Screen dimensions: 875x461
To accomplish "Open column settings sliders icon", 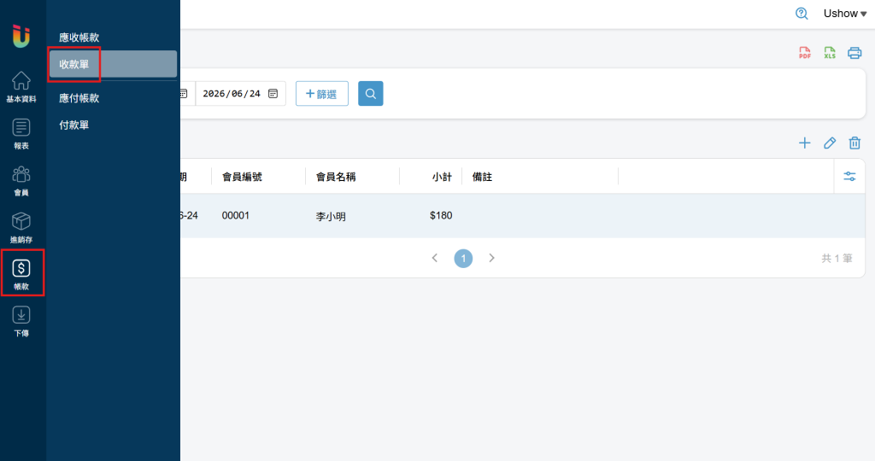I will tap(849, 176).
